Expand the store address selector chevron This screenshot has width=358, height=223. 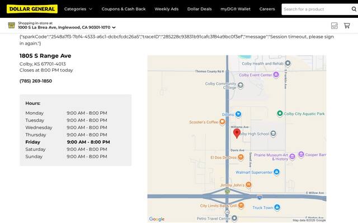point(114,27)
